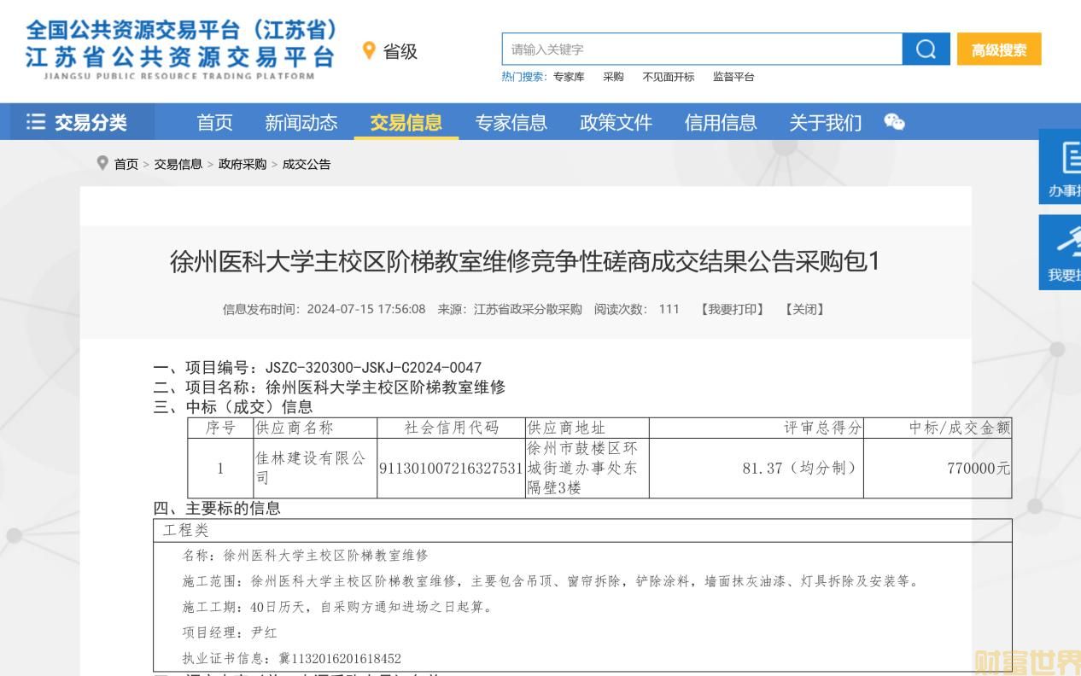Open the WeChat icon in navigation bar
Viewport: 1081px width, 676px height.
click(894, 122)
